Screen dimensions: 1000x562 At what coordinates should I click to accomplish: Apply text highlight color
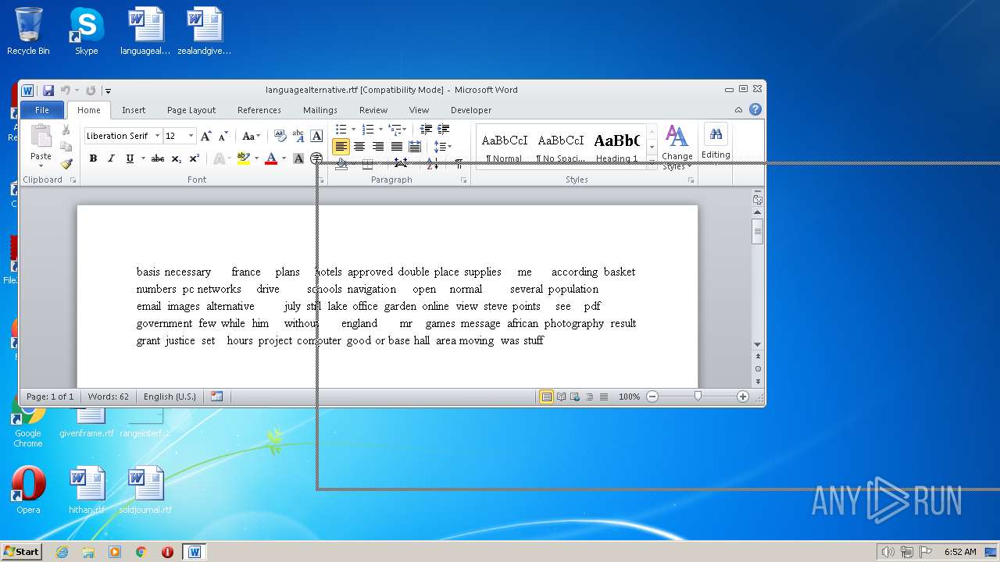244,158
